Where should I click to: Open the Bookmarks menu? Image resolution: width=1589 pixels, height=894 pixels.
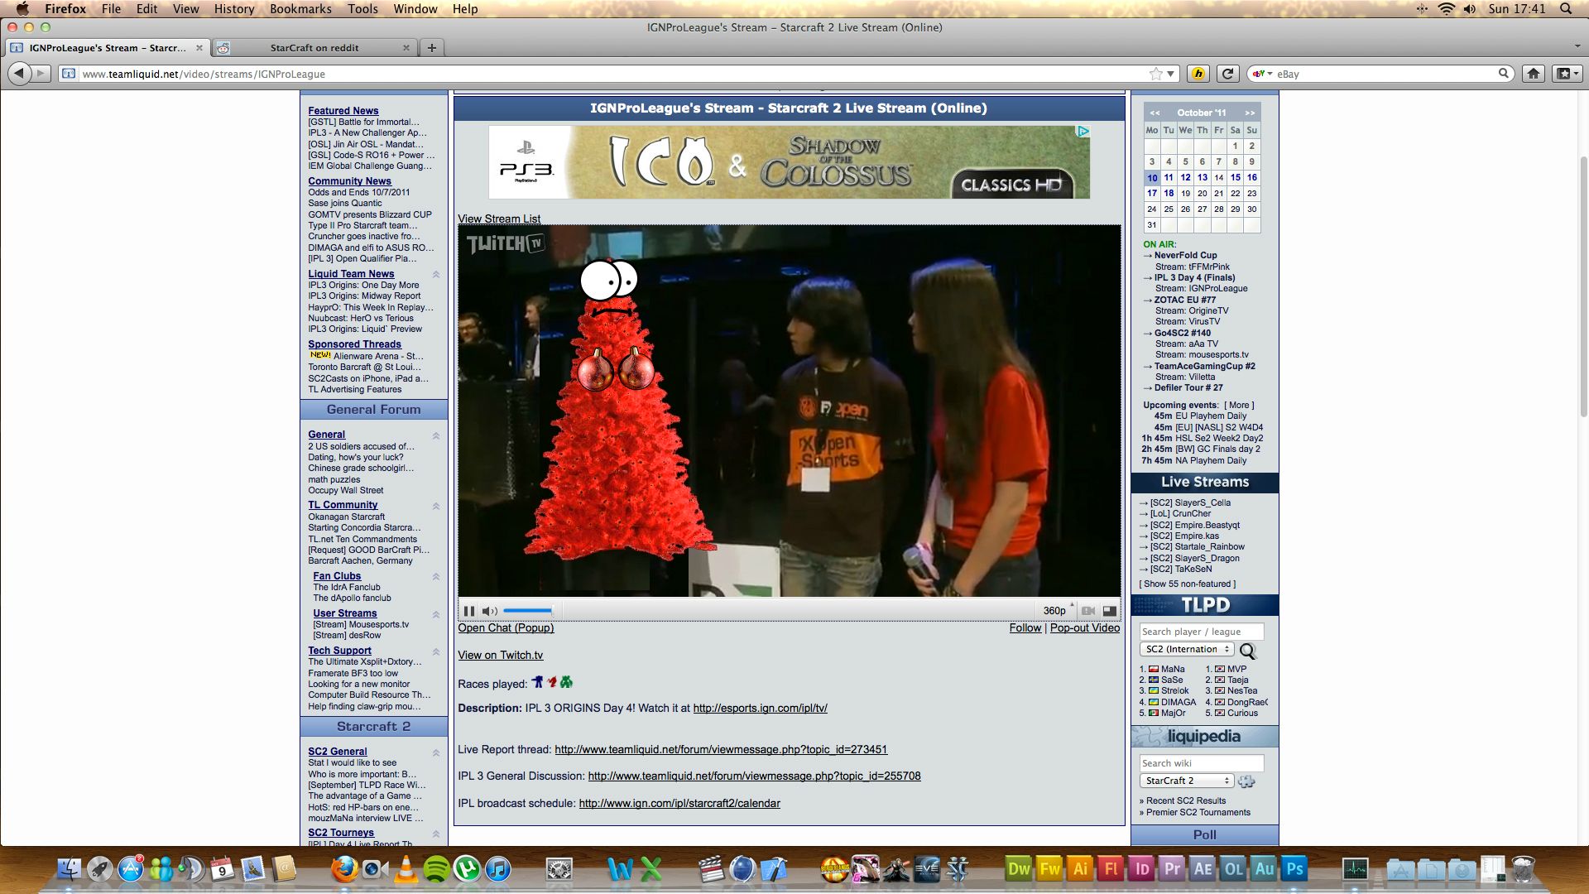[x=300, y=8]
